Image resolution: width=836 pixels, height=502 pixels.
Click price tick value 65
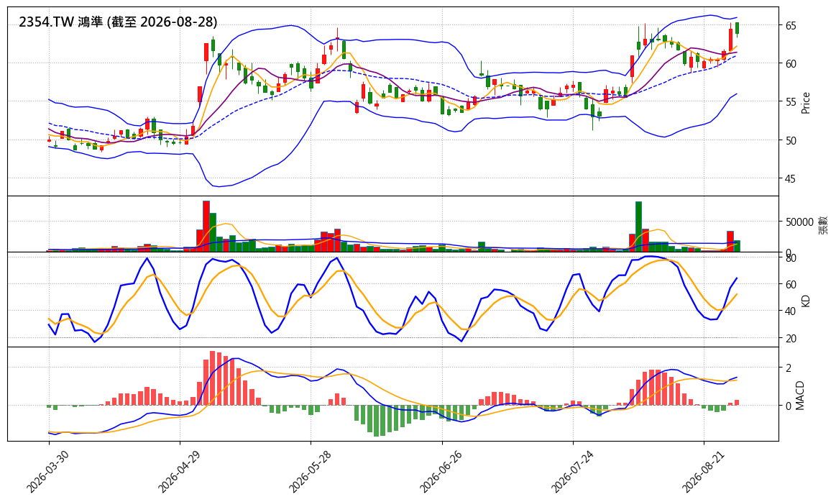tap(791, 26)
